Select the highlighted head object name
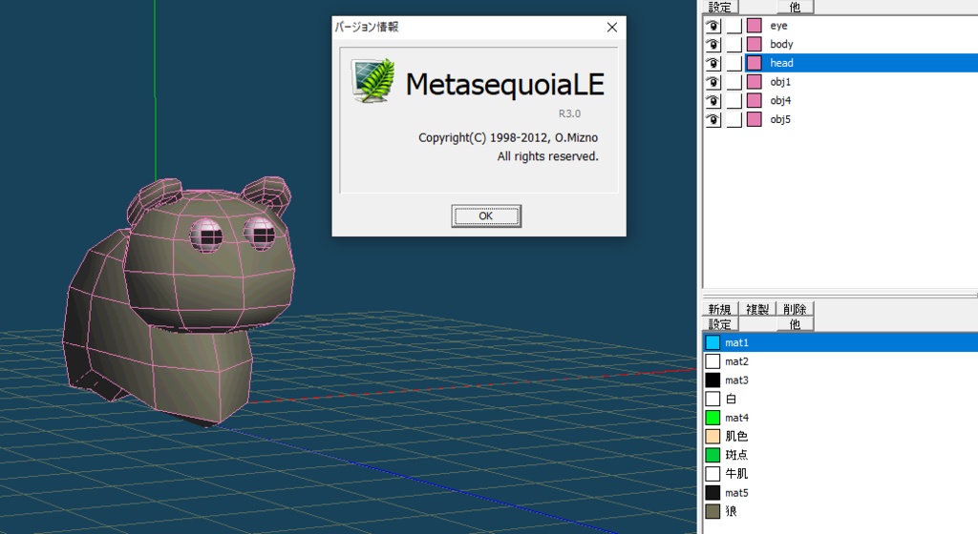978x534 pixels. [781, 63]
